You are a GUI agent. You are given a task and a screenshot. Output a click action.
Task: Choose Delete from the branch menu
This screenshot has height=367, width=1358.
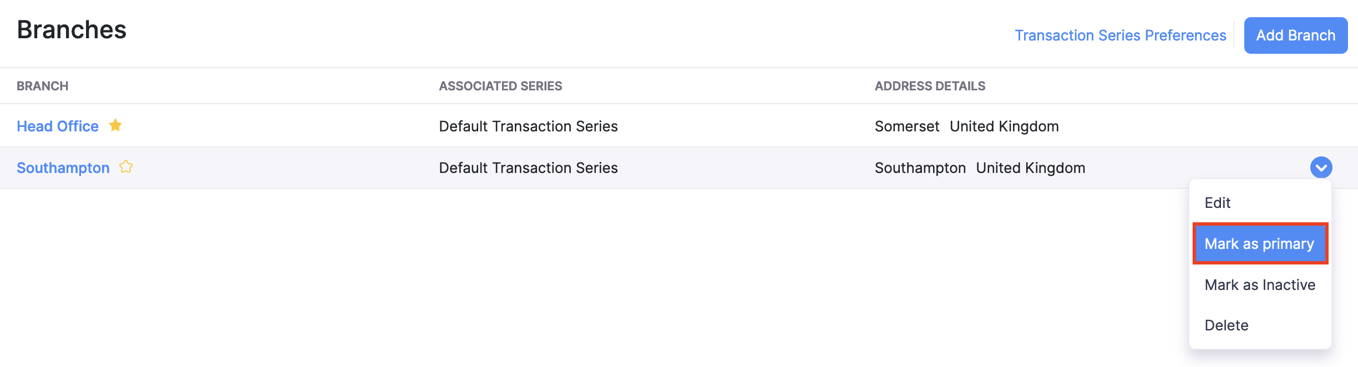1227,325
